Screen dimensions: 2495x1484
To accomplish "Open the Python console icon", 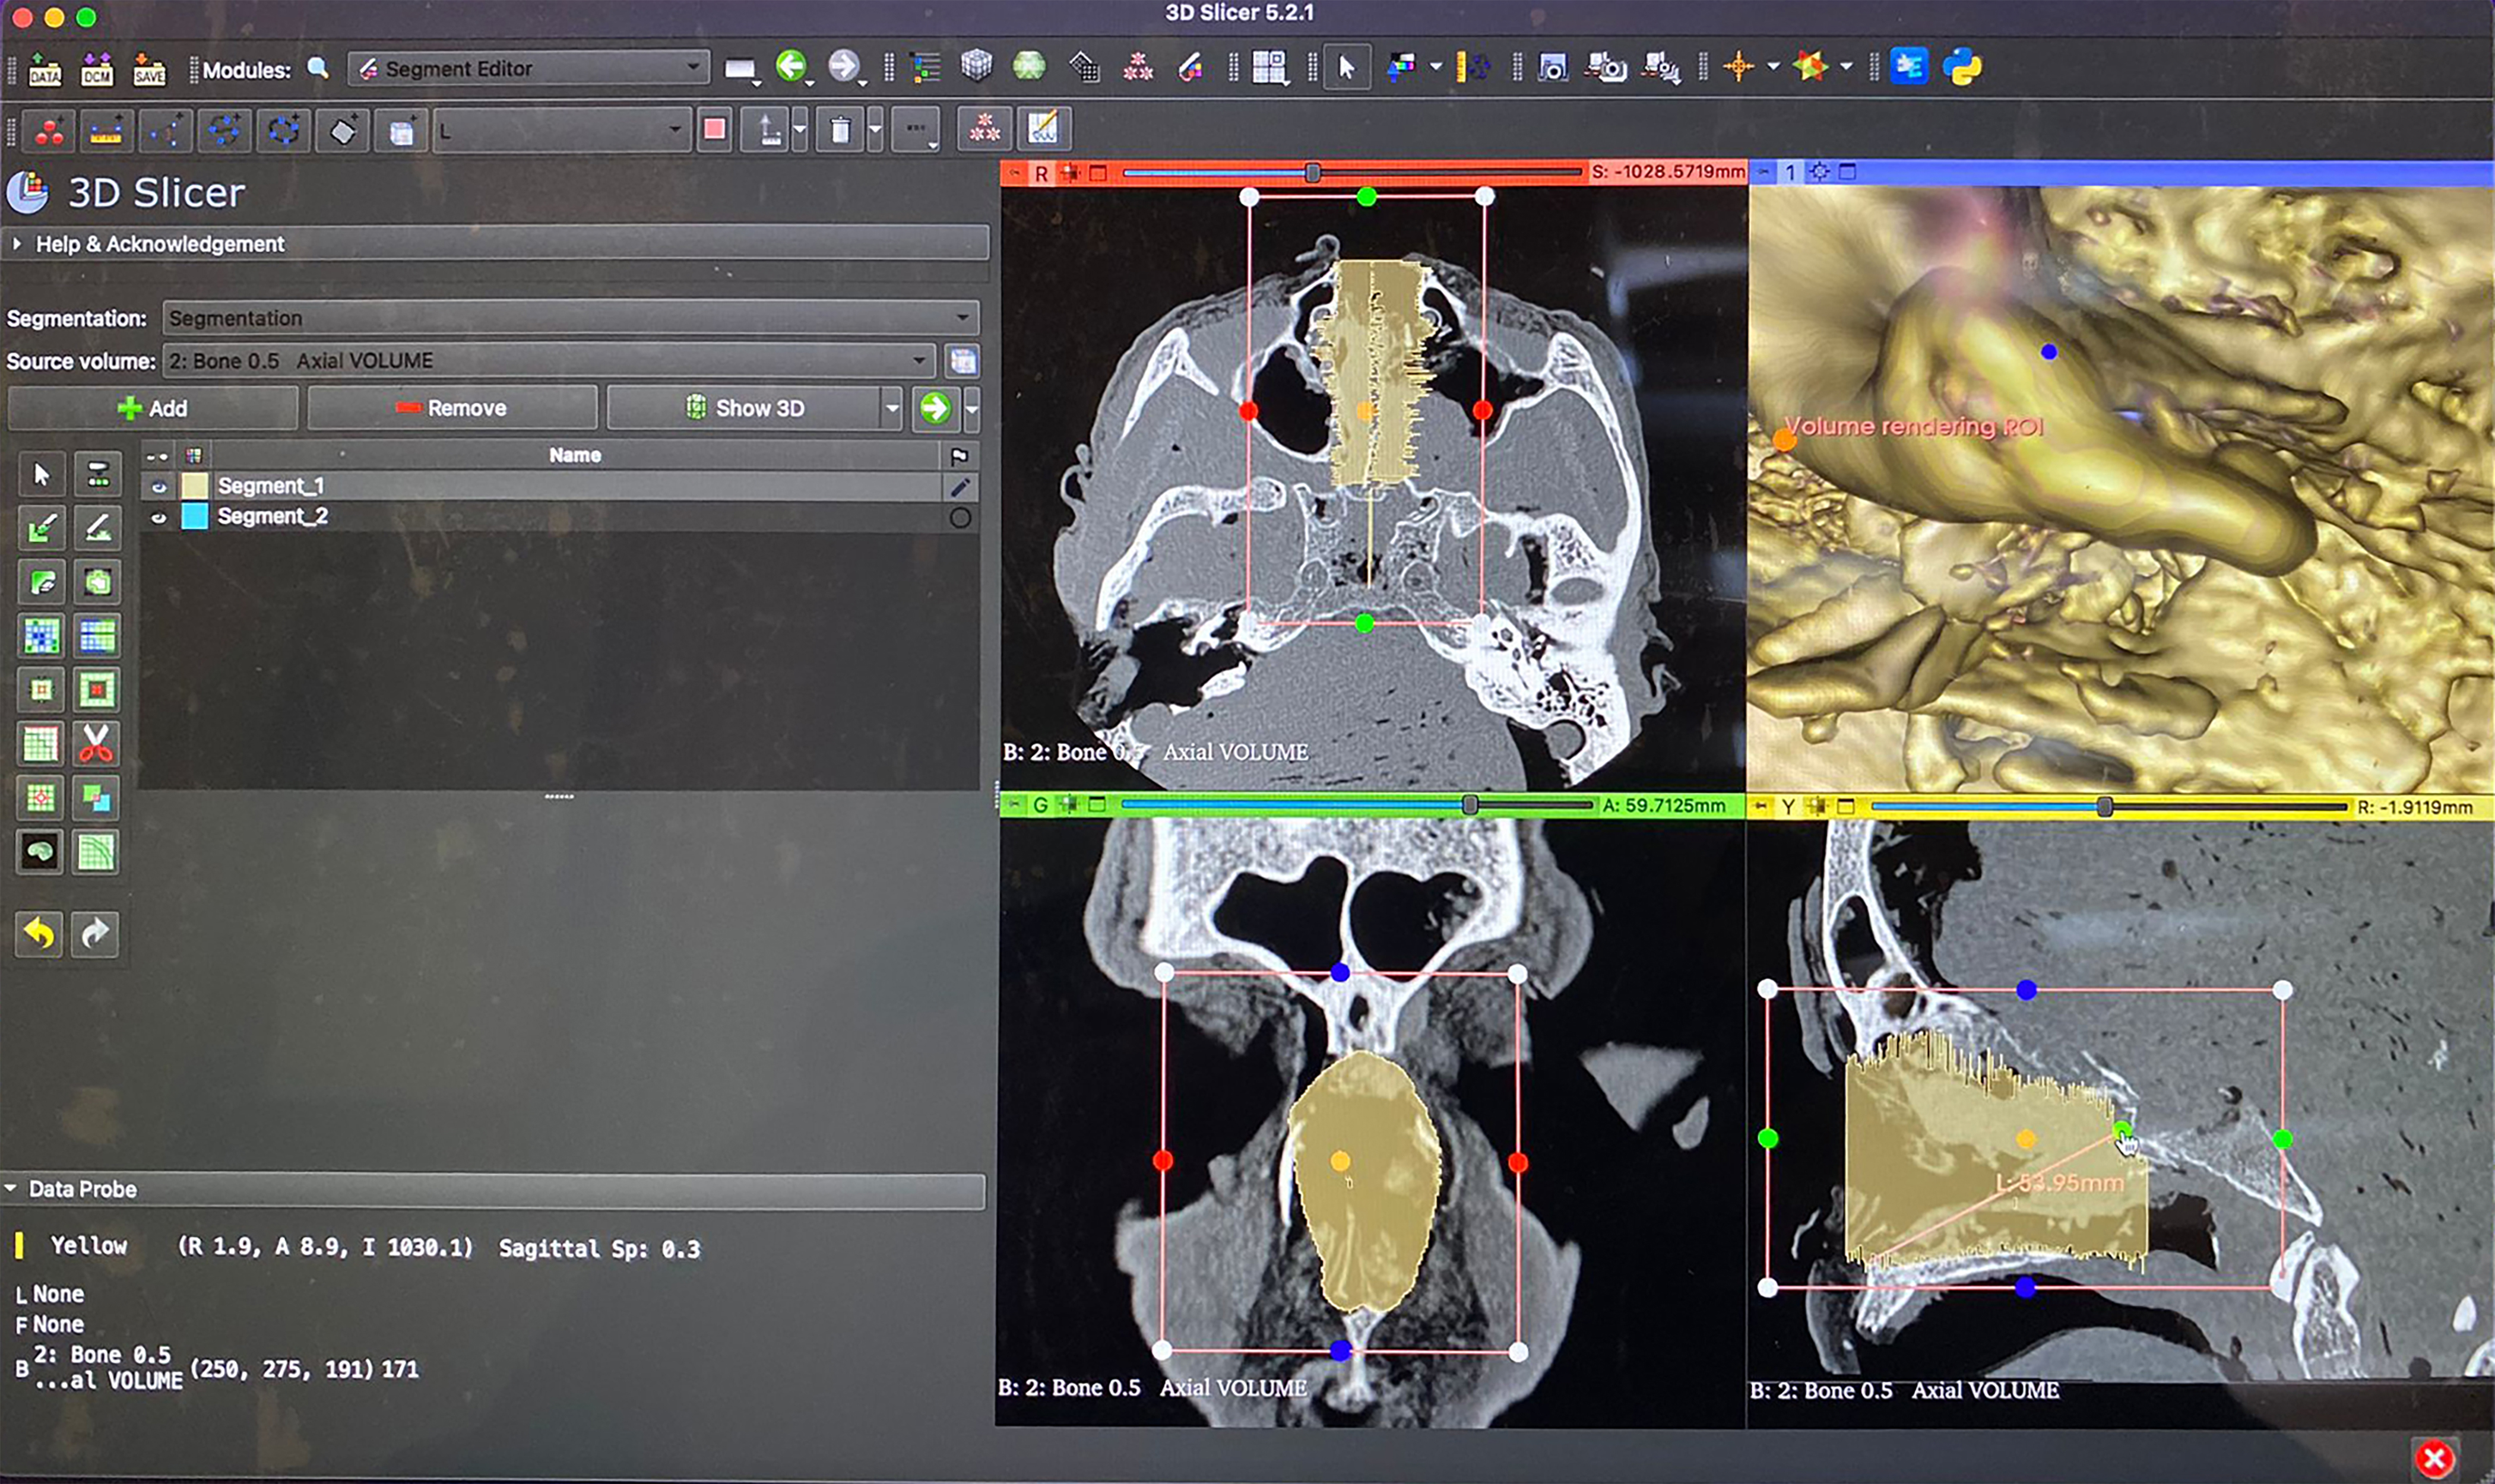I will coord(1962,67).
